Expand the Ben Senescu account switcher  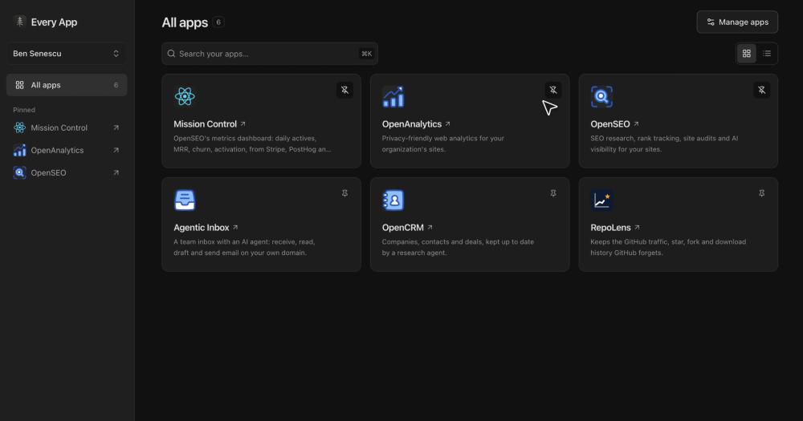pos(67,53)
